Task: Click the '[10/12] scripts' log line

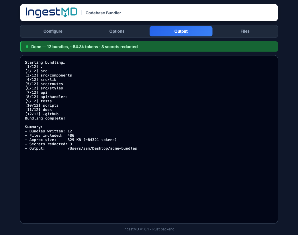Action: [x=42, y=105]
